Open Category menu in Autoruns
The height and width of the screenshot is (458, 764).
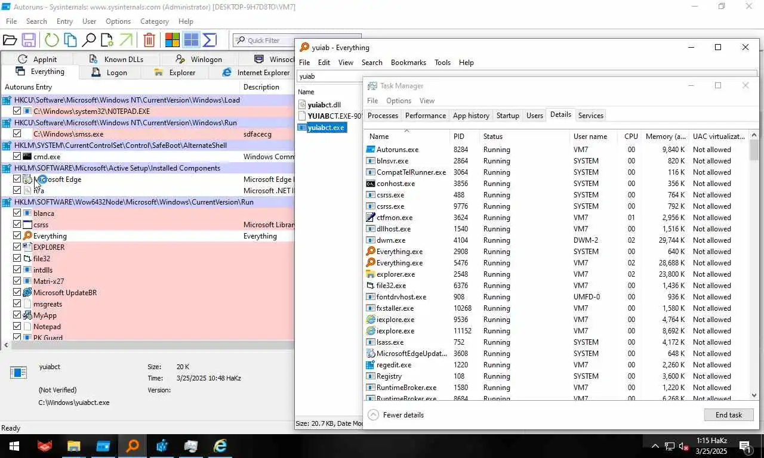coord(155,21)
